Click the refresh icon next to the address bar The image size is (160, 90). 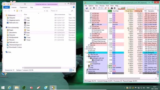(x=47, y=11)
